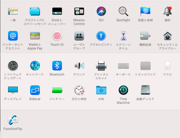Open Bluetooth preferences
The width and height of the screenshot is (180, 138).
pos(57,66)
